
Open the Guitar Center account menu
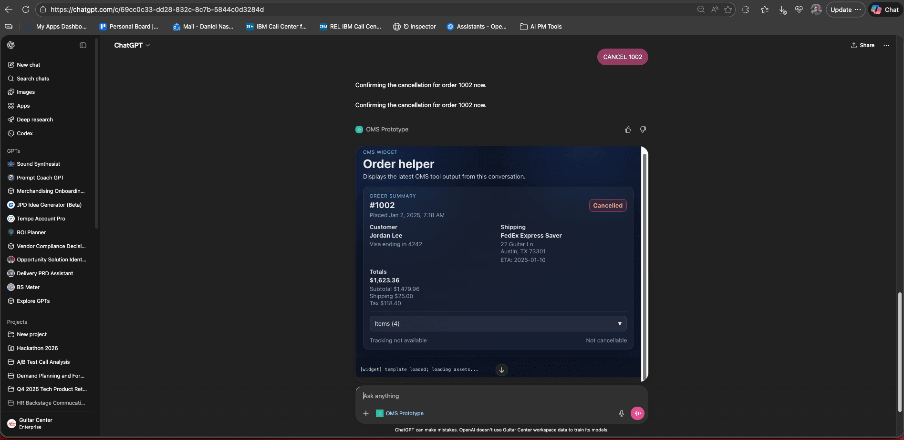36,423
